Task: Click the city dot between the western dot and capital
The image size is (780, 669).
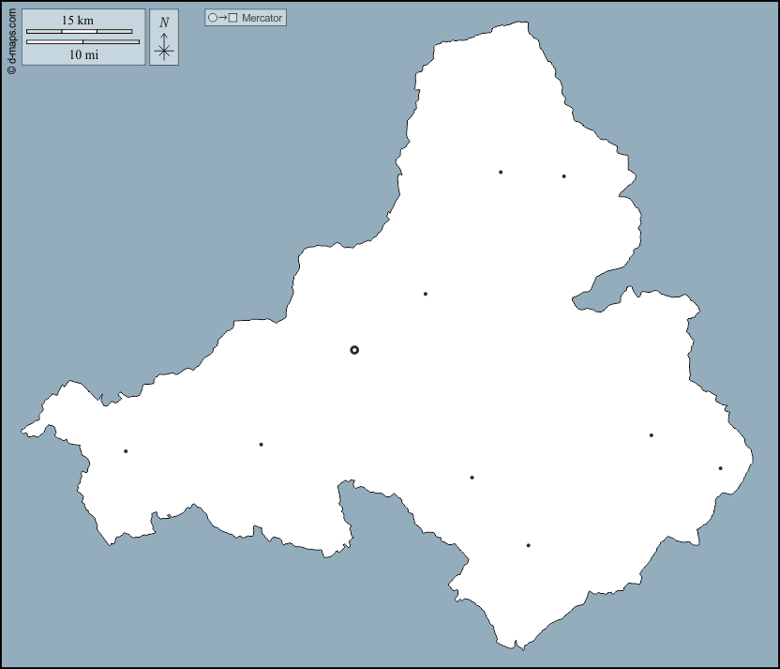Action: pos(261,445)
